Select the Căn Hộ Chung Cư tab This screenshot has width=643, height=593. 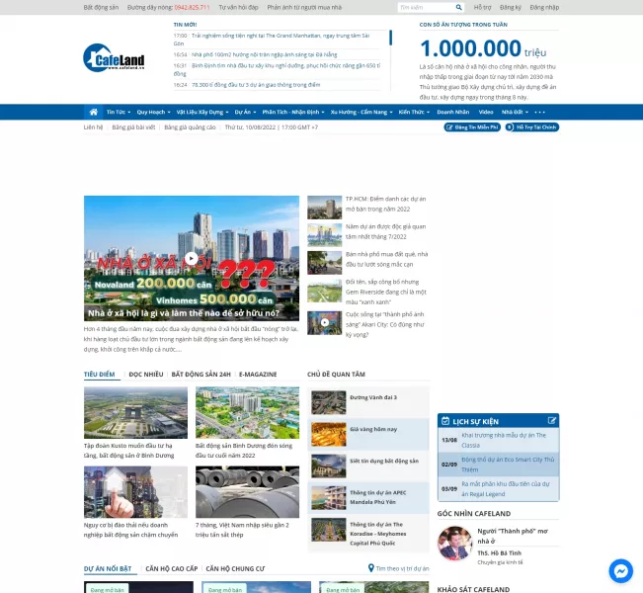(235, 569)
